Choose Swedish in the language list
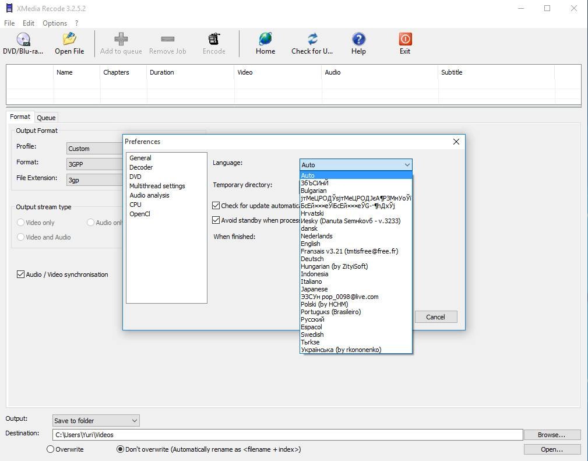Viewport: 588px width, 461px height. (356, 335)
